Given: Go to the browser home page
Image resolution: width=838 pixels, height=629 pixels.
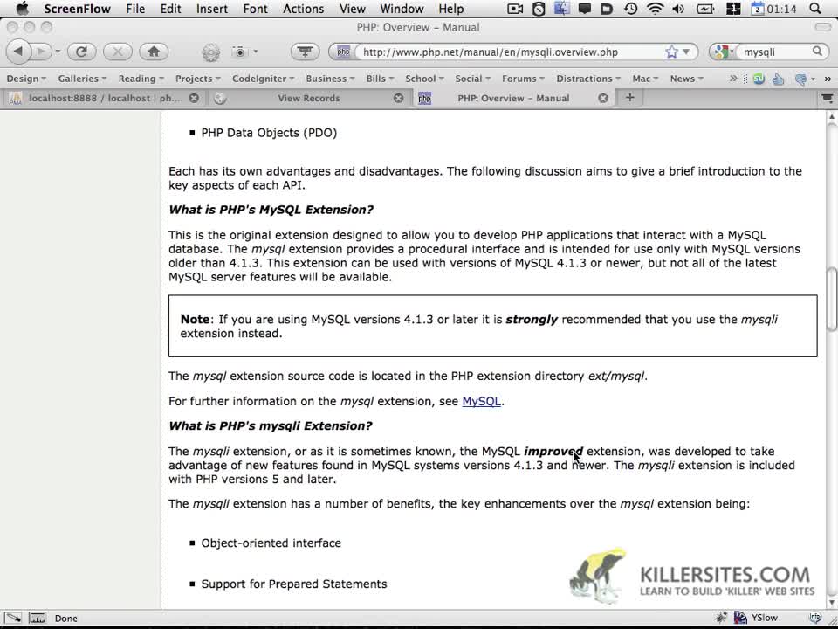Looking at the screenshot, I should point(154,52).
